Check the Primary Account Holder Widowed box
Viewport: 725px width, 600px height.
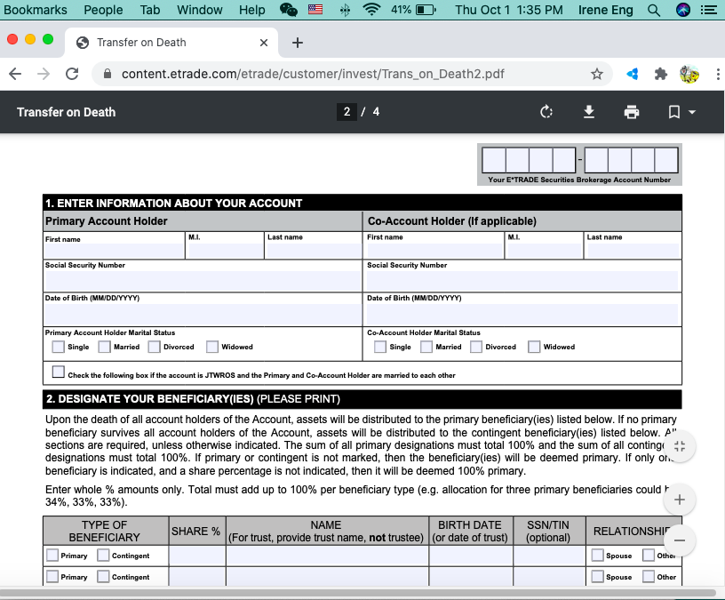212,347
